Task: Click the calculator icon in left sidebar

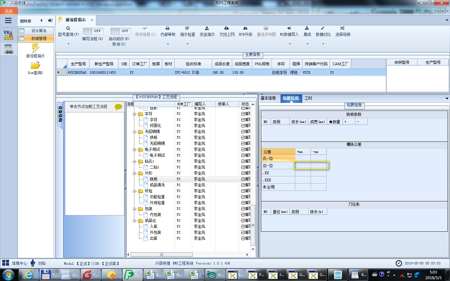Action: click(x=8, y=49)
